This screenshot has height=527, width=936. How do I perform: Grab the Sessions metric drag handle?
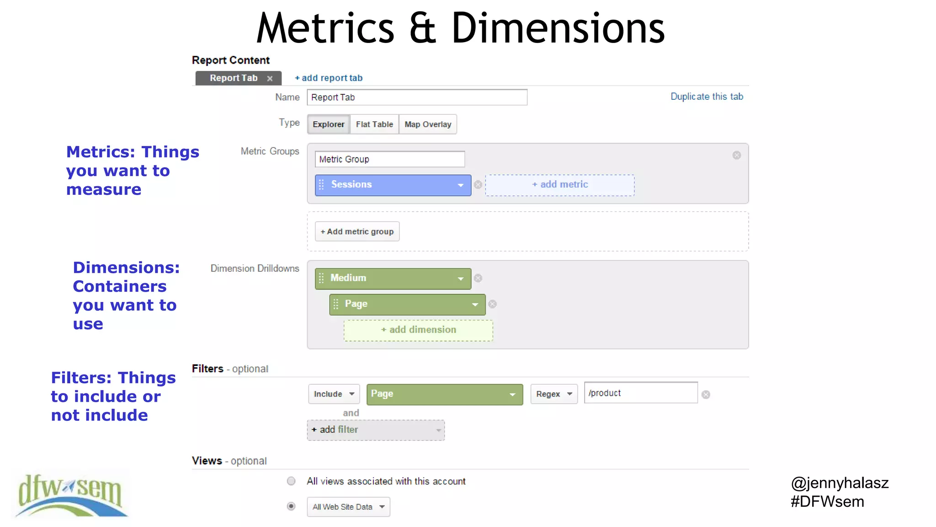(321, 185)
